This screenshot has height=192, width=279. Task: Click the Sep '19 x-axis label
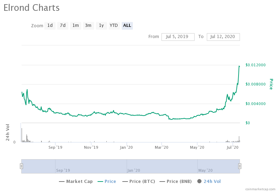click(x=55, y=147)
